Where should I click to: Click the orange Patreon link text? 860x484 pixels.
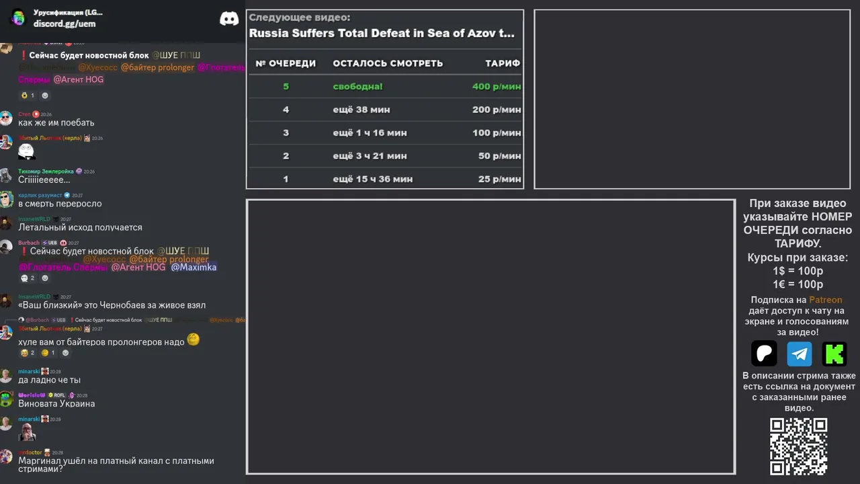click(x=825, y=300)
